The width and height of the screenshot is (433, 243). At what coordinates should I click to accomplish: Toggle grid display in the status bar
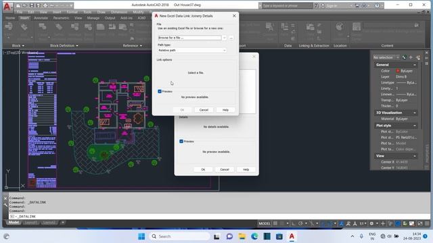[275, 223]
